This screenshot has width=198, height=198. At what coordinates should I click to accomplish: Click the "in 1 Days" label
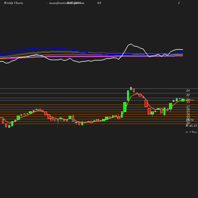pyautogui.click(x=191, y=132)
